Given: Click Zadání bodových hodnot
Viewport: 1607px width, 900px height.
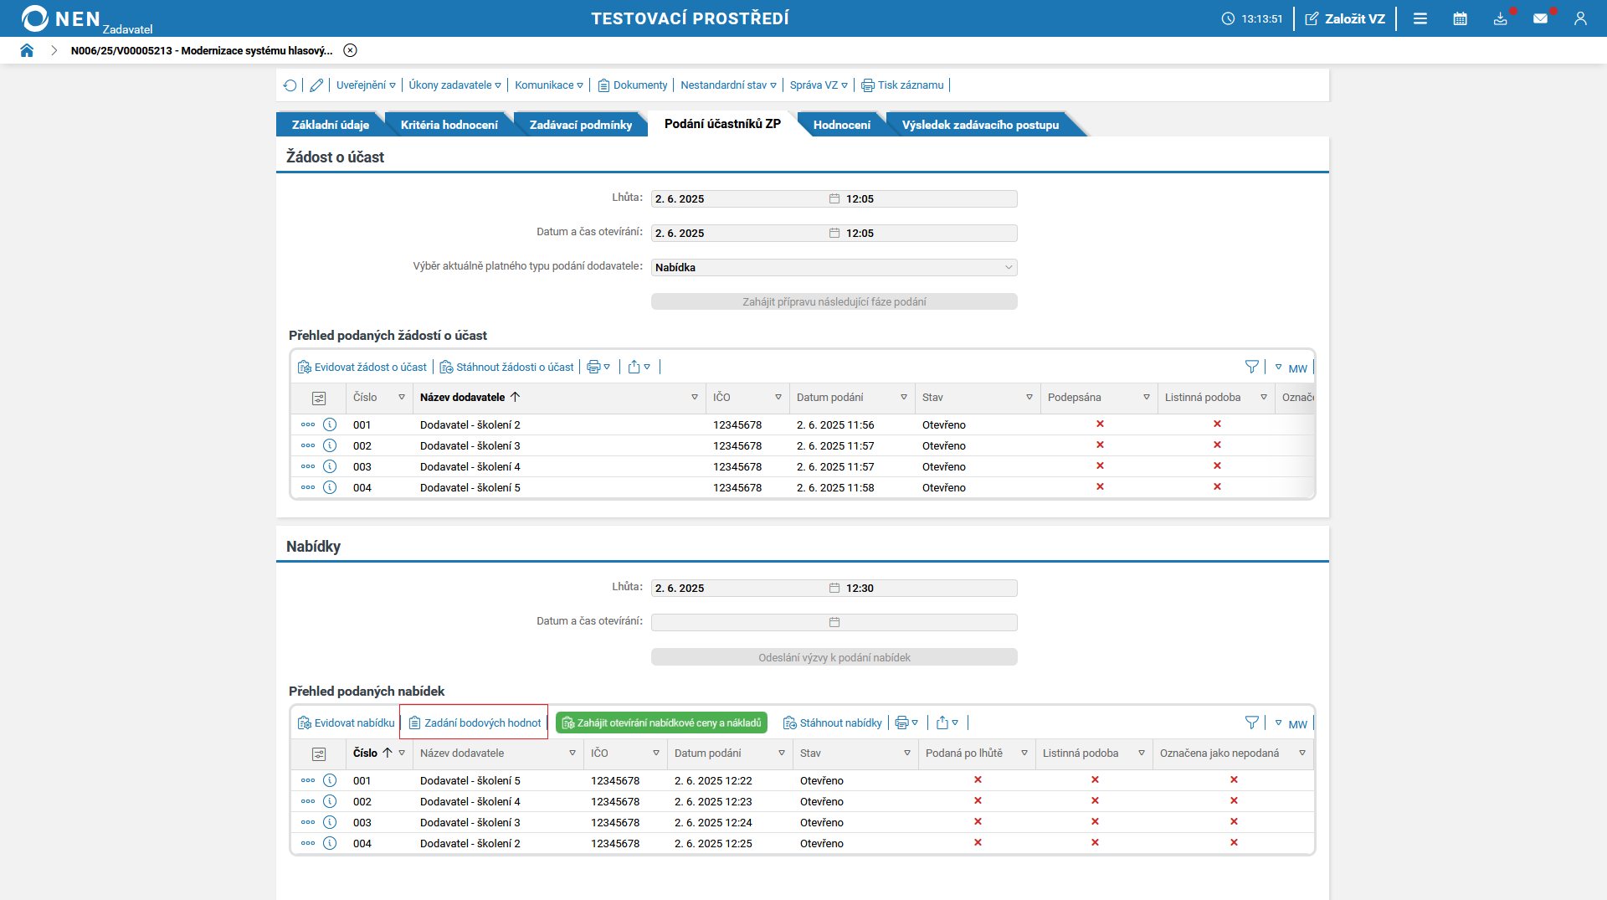Looking at the screenshot, I should coord(475,723).
